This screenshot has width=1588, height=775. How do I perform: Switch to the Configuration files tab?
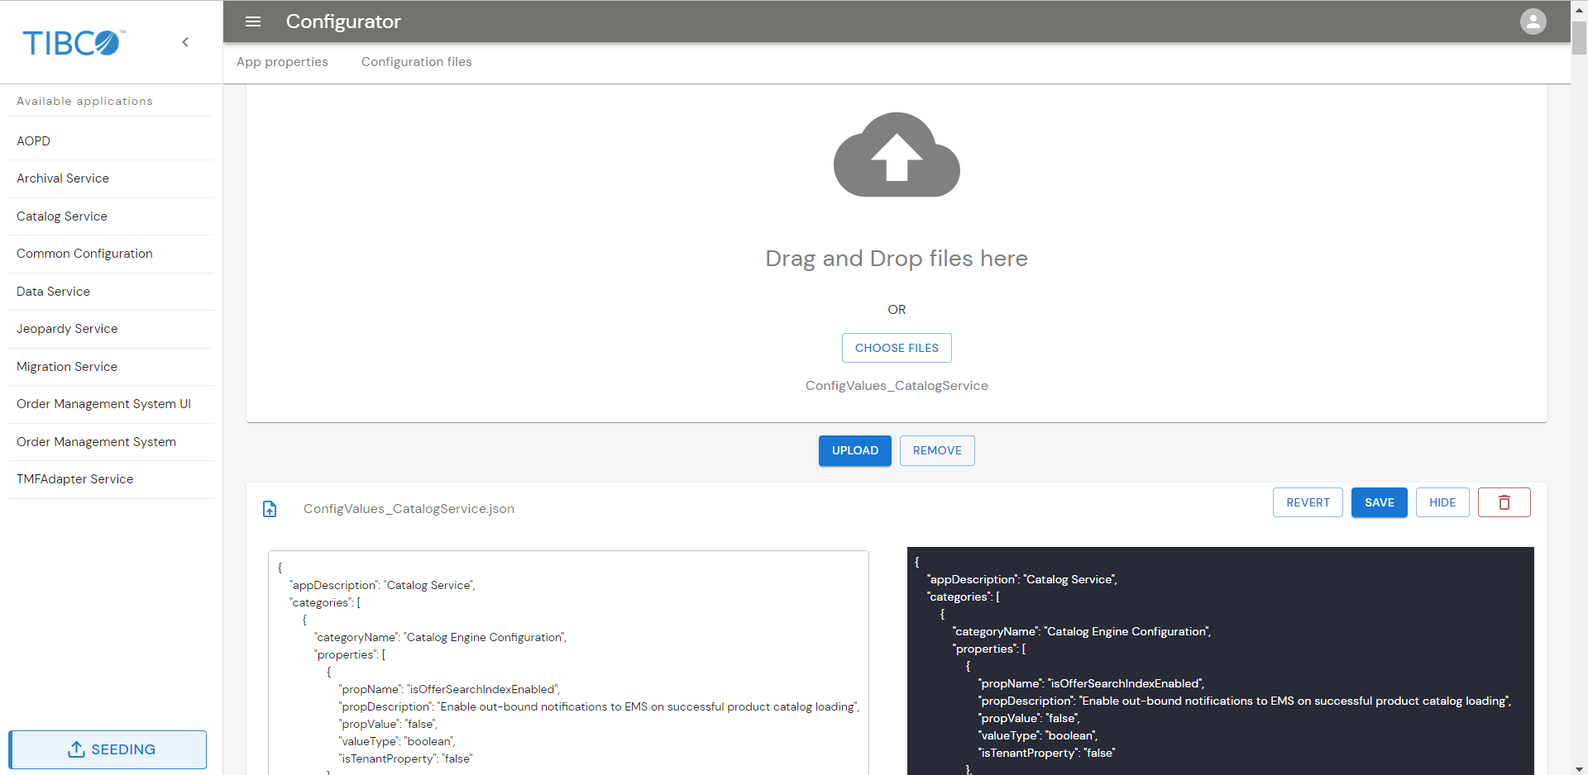point(416,62)
